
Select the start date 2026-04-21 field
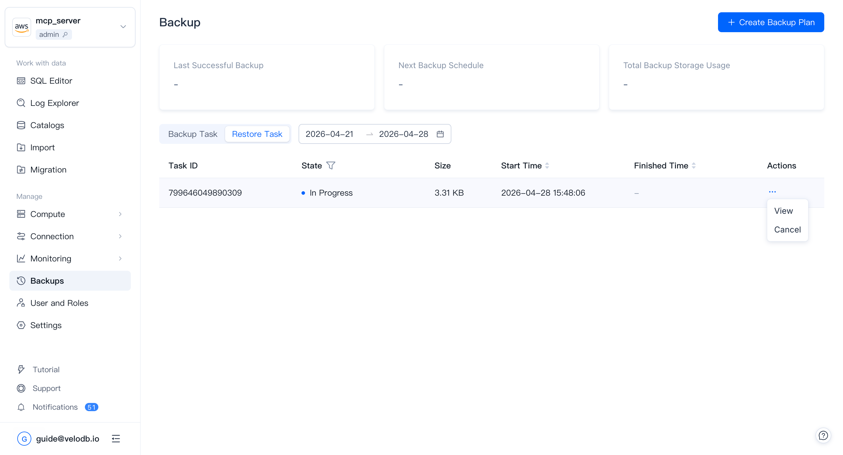(x=329, y=134)
